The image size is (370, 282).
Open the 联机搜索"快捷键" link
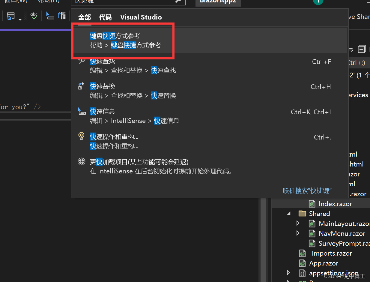point(307,191)
